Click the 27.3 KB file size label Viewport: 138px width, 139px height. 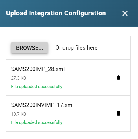point(19,78)
